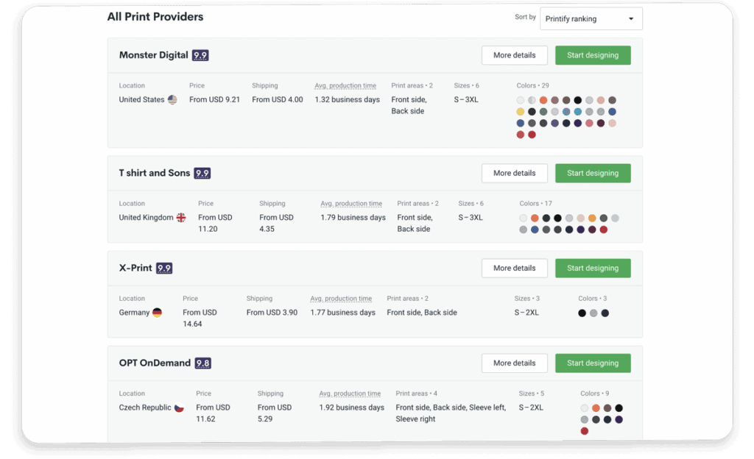Select the purple swatch for OPT OnDemand
Image resolution: width=754 pixels, height=459 pixels.
pyautogui.click(x=619, y=419)
